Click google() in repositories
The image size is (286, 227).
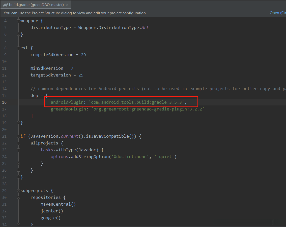click(x=50, y=218)
